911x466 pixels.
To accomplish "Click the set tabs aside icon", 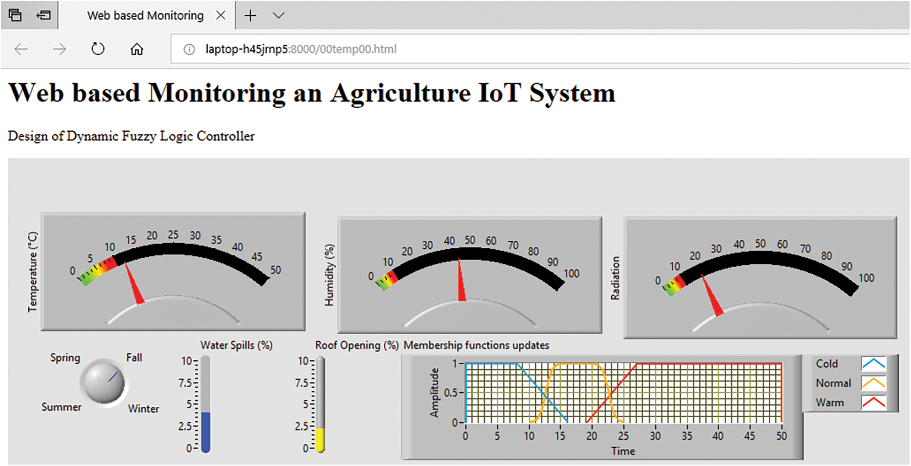I will 44,15.
